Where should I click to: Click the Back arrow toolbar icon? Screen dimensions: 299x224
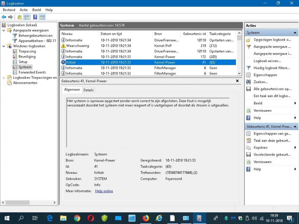[4, 17]
